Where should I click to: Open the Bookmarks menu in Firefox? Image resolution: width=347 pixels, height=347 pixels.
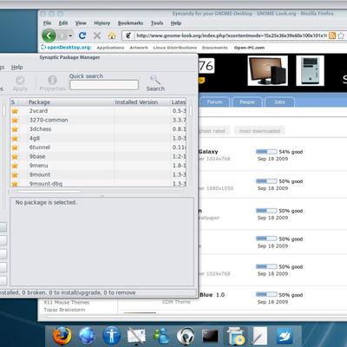(130, 23)
